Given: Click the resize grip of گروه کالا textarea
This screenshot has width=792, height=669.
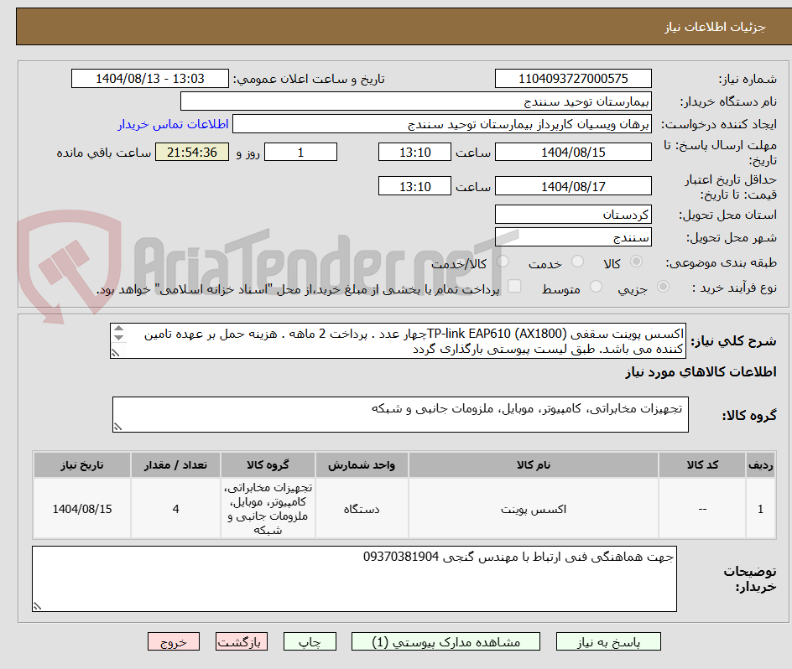Looking at the screenshot, I should point(116,428).
